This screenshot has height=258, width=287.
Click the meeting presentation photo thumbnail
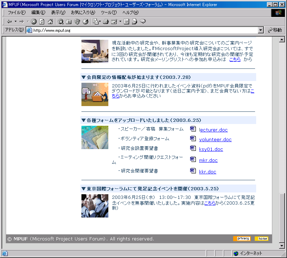(x=95, y=51)
